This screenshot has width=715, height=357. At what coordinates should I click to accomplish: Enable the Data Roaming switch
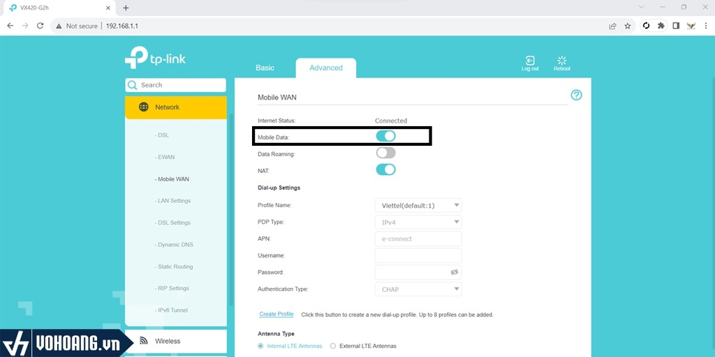tap(385, 153)
